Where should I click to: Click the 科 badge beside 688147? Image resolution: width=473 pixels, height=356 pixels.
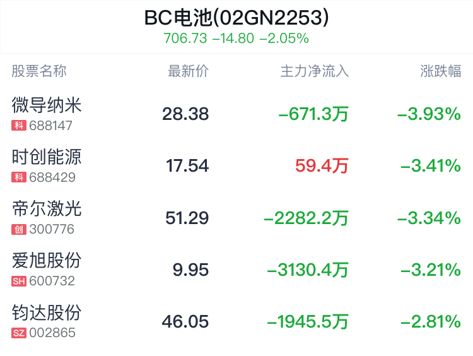tap(19, 126)
